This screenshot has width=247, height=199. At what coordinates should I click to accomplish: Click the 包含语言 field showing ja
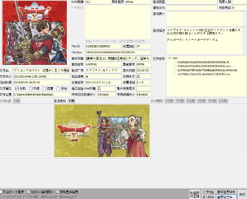point(103,77)
